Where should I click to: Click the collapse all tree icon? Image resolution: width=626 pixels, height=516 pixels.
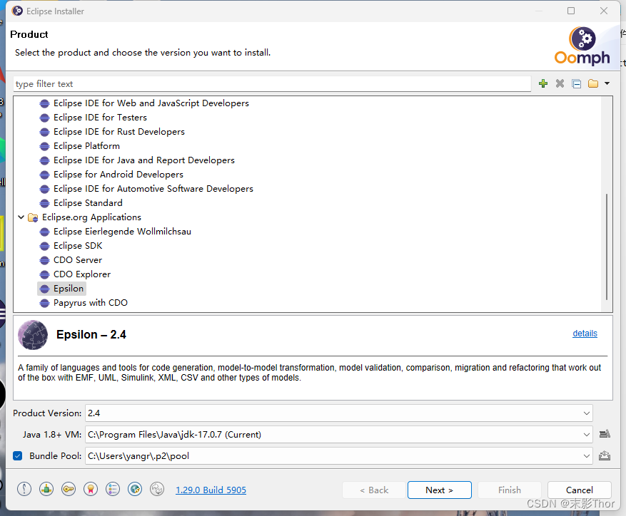[577, 83]
